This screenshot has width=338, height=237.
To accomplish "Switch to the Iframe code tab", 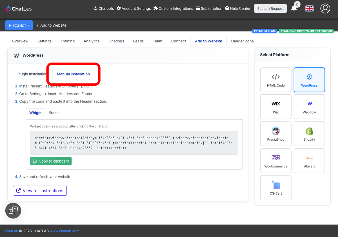I will 54,113.
